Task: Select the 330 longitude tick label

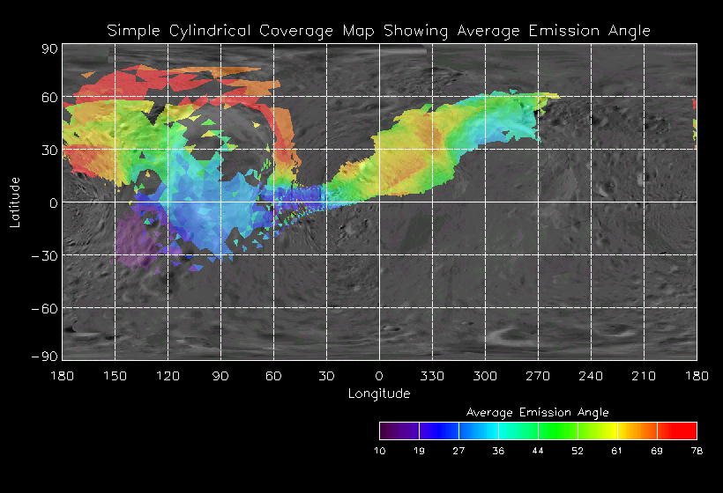Action: coord(432,376)
